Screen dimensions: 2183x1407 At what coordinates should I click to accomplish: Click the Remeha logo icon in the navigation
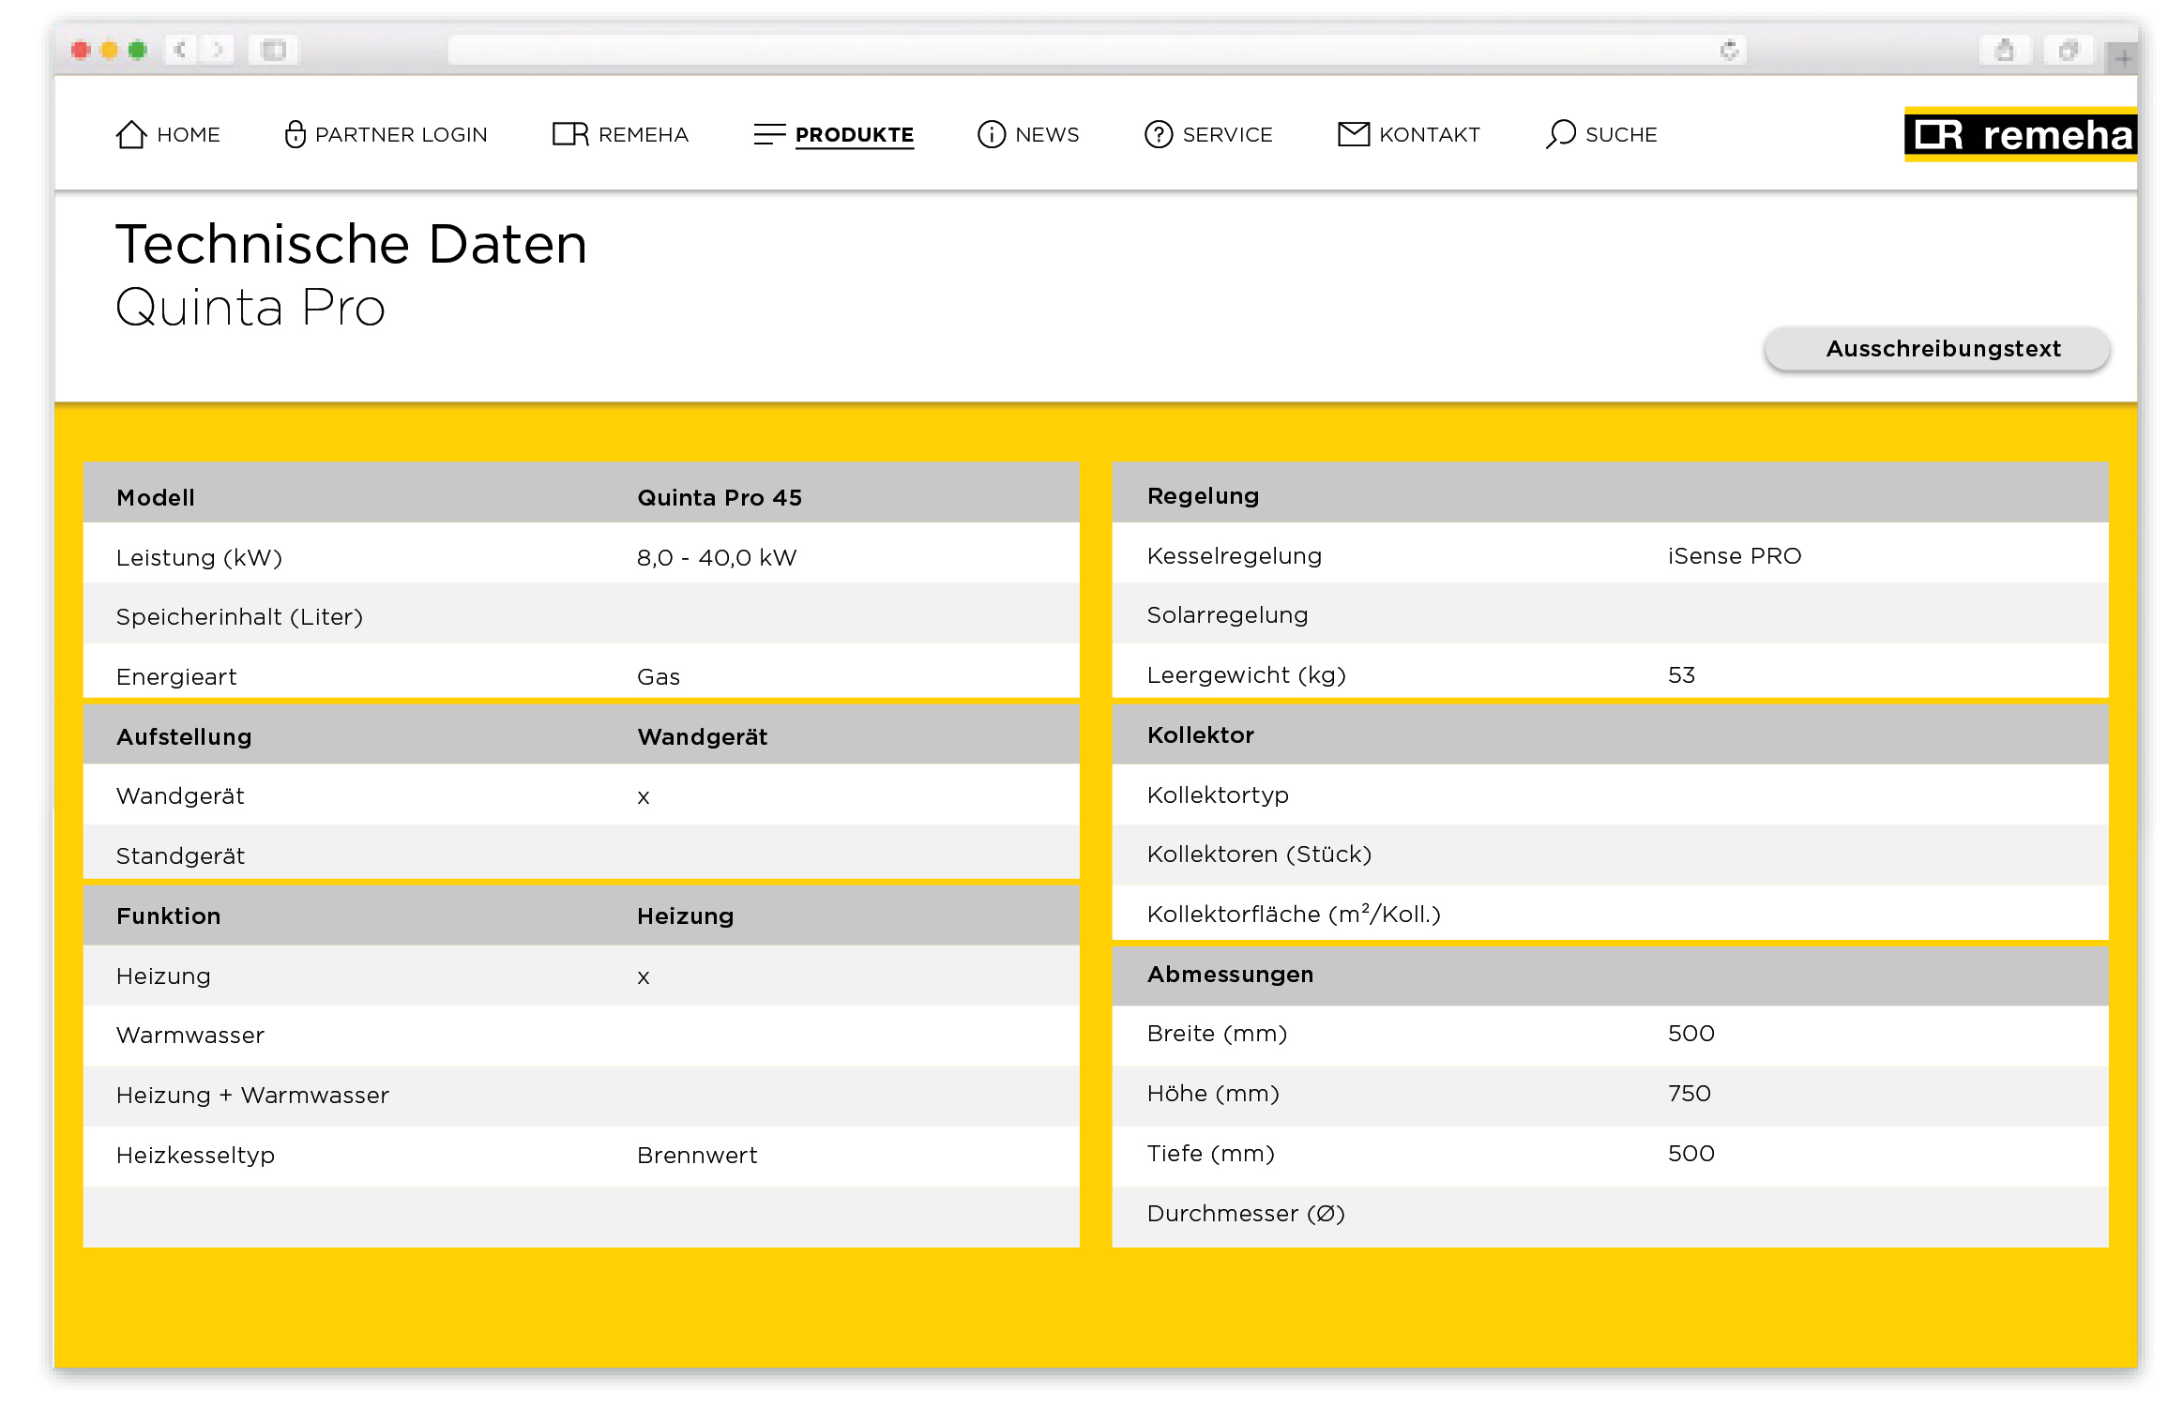point(570,134)
